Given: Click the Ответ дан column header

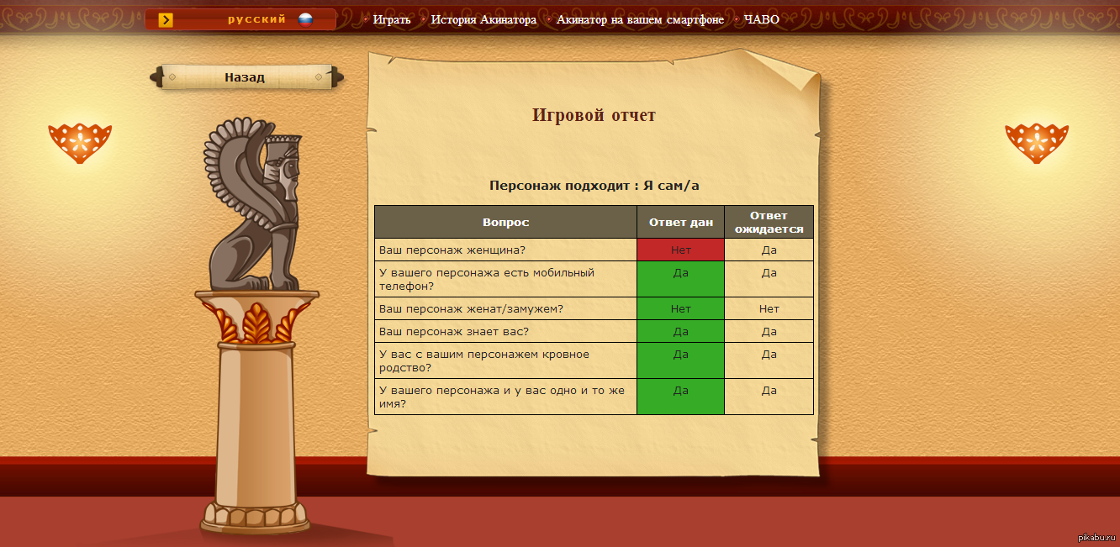Looking at the screenshot, I should click(680, 222).
